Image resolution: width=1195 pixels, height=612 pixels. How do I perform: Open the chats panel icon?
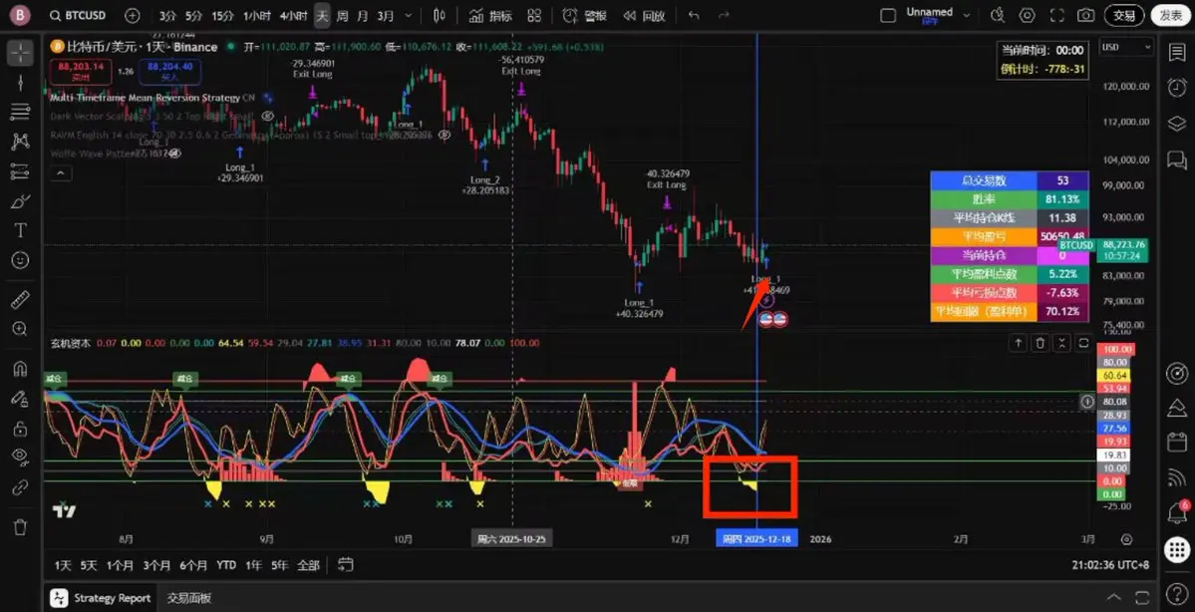click(x=1177, y=160)
